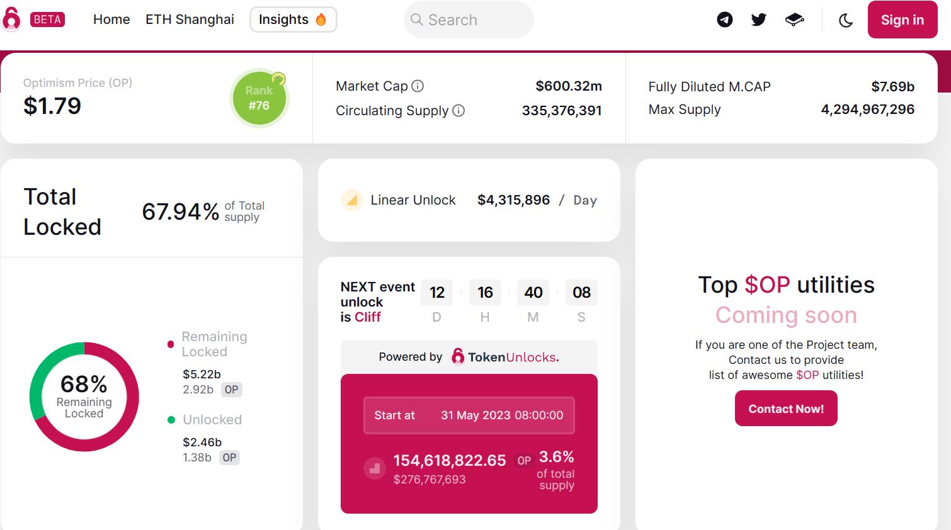This screenshot has height=530, width=951.
Task: Click the TokenUnlocks logo next to Powered by
Action: (457, 356)
